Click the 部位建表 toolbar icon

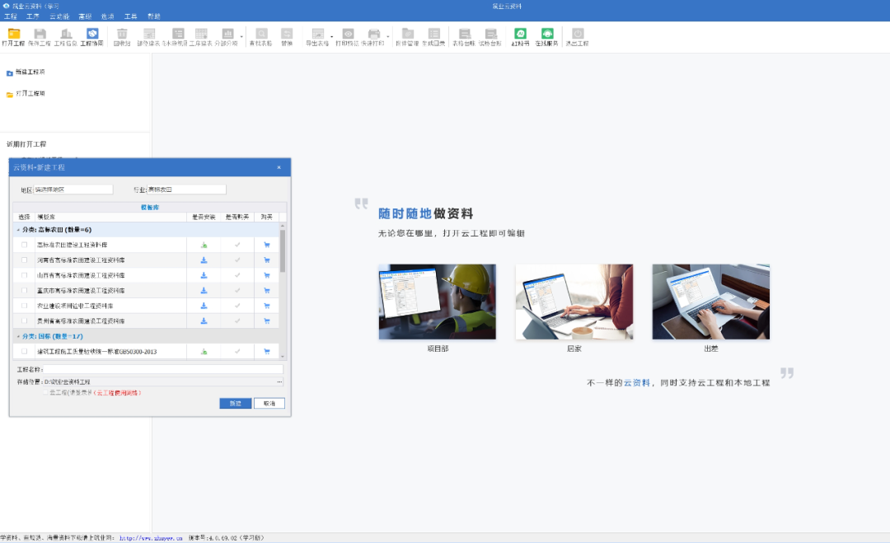tap(148, 37)
